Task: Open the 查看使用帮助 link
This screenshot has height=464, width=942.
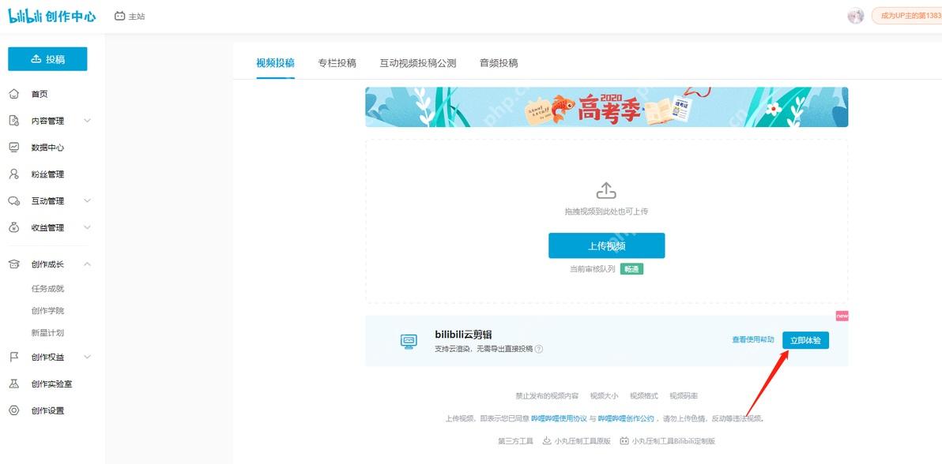Action: 753,340
